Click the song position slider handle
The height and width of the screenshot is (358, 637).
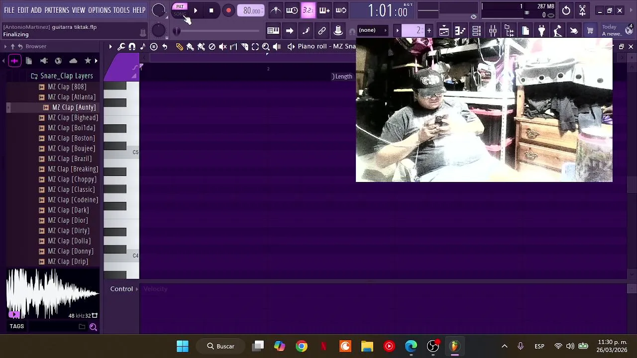(x=177, y=31)
